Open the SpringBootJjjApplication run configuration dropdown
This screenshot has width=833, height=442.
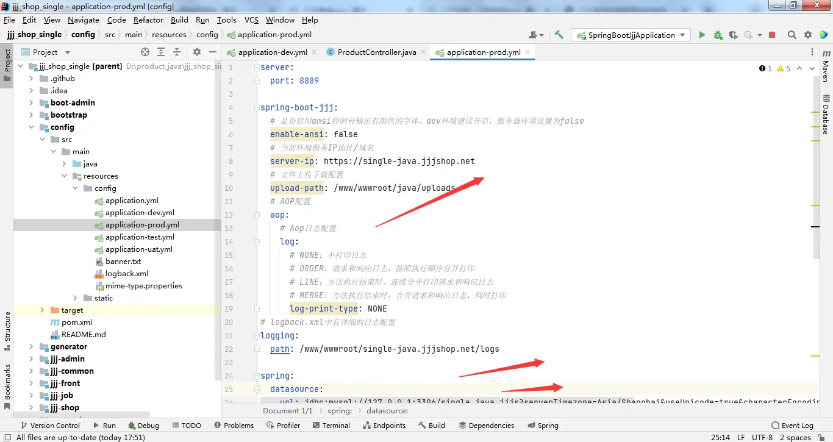coord(631,35)
